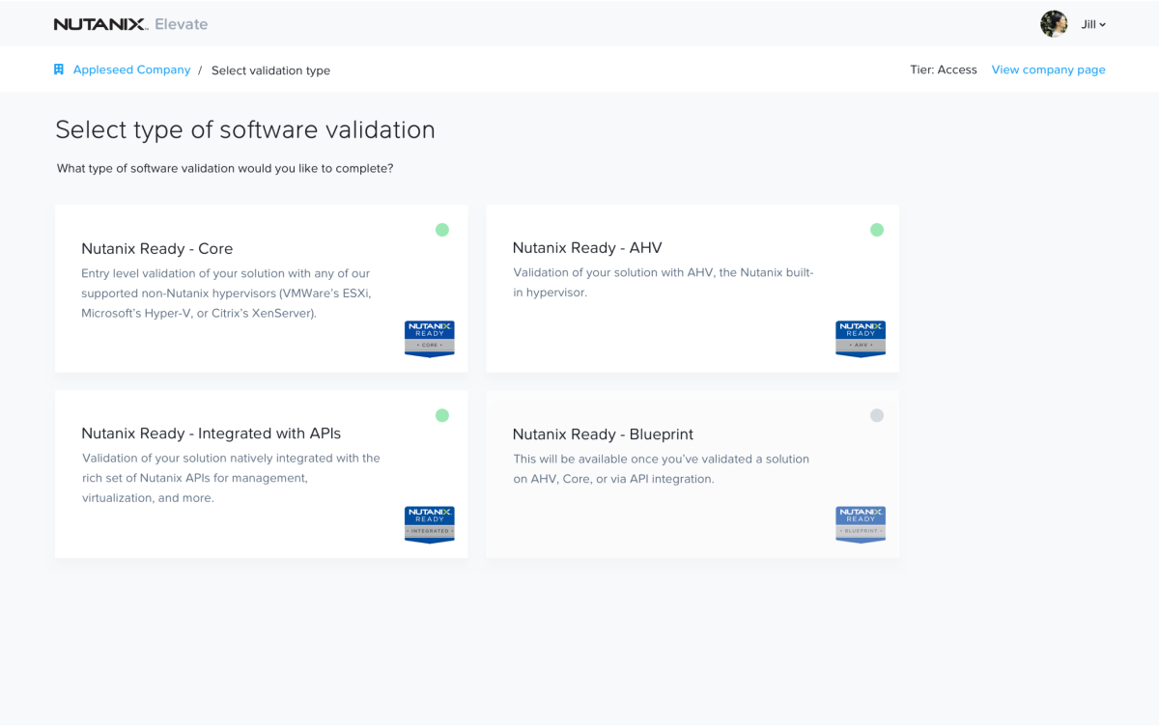This screenshot has width=1159, height=726.
Task: Click the Select validation type breadcrumb
Action: [270, 70]
